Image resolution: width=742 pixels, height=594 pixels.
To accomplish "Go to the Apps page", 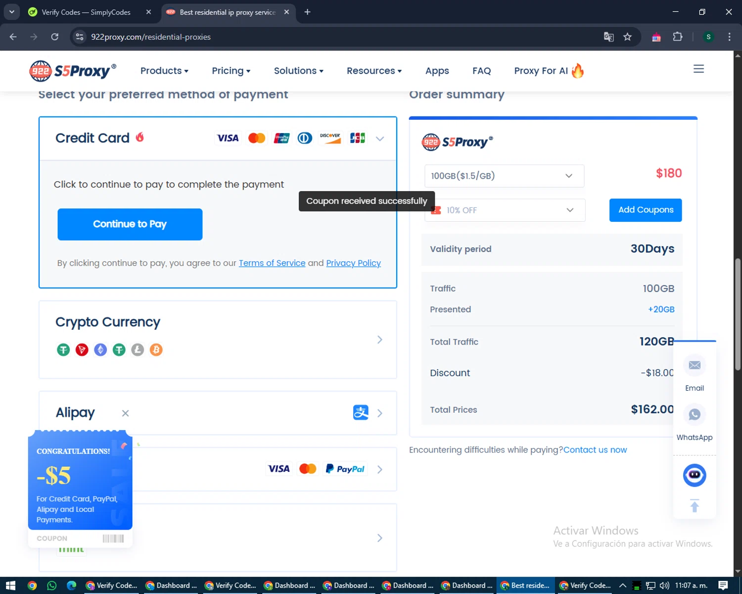I will tap(437, 71).
